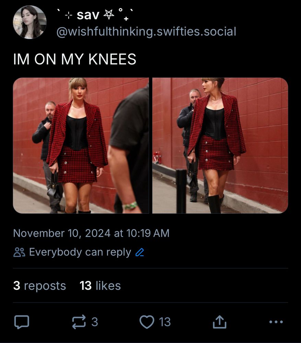
Task: View the 3 reposts list
Action: (x=39, y=286)
